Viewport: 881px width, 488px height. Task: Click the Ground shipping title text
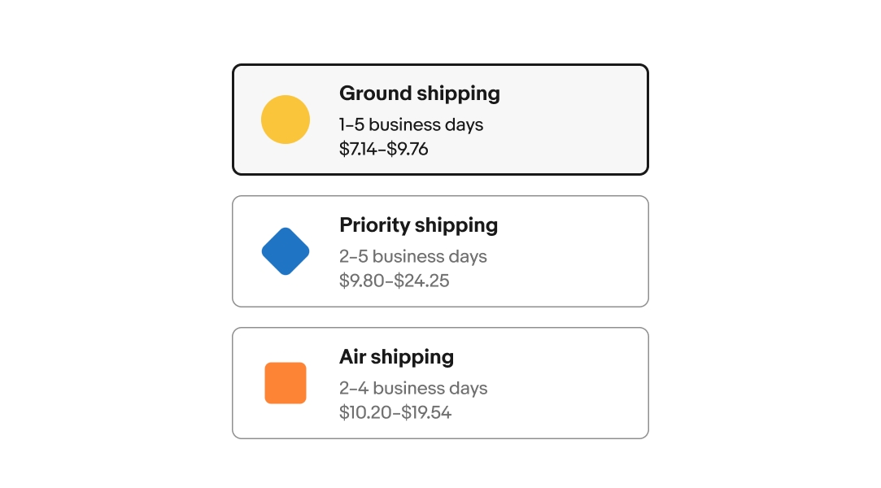pos(419,94)
